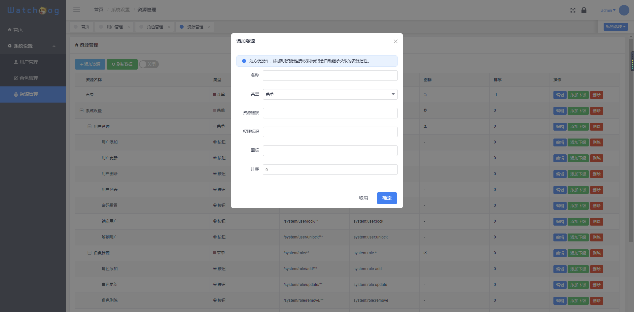This screenshot has width=634, height=312.
Task: Toggle the 关闭 switch
Action: point(149,64)
